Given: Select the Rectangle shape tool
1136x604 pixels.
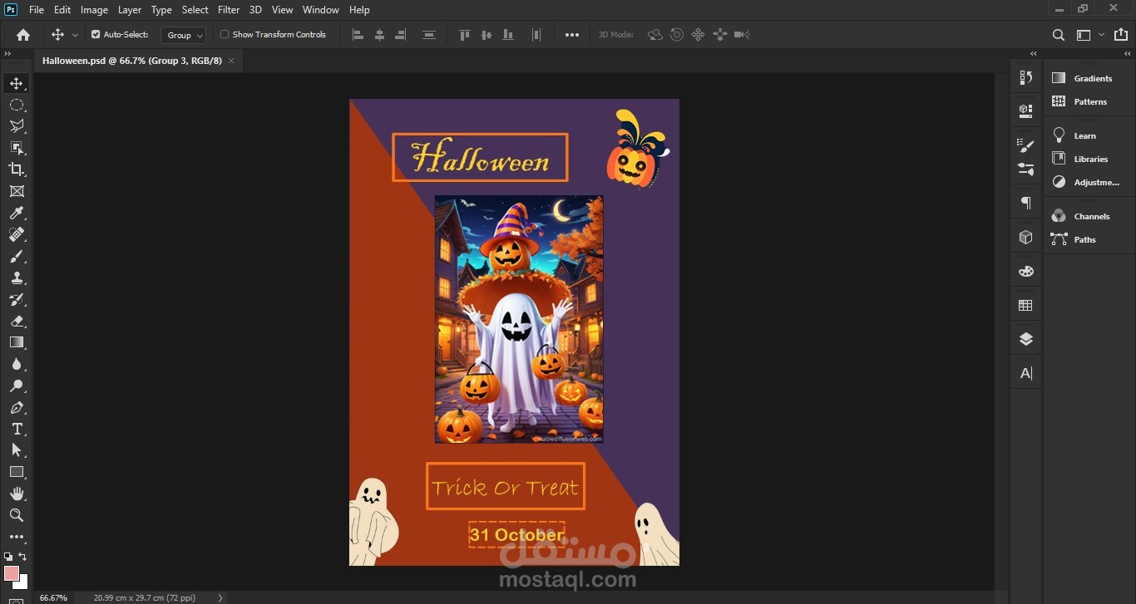Looking at the screenshot, I should 17,472.
